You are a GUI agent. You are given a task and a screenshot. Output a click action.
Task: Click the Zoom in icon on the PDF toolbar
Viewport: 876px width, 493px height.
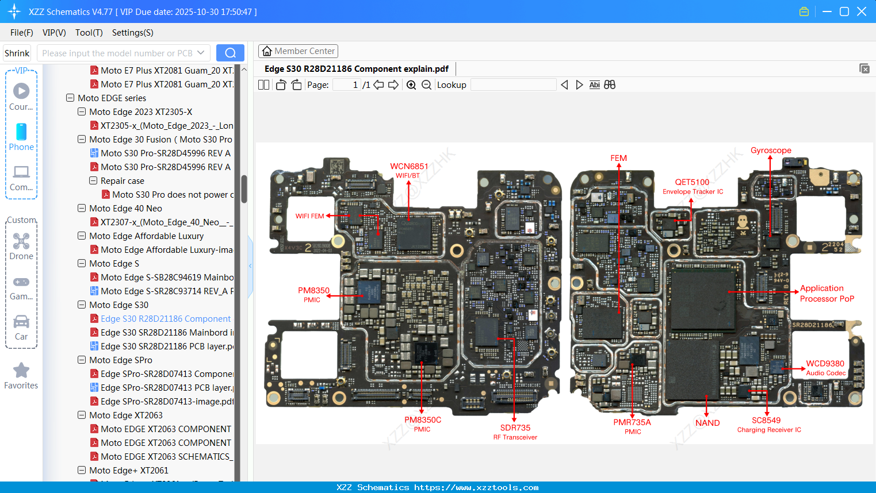click(411, 84)
